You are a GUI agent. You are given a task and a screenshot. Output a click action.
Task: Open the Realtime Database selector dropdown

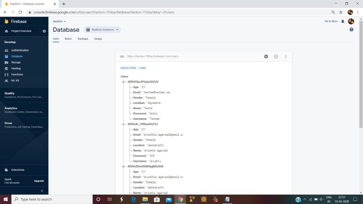click(x=102, y=30)
